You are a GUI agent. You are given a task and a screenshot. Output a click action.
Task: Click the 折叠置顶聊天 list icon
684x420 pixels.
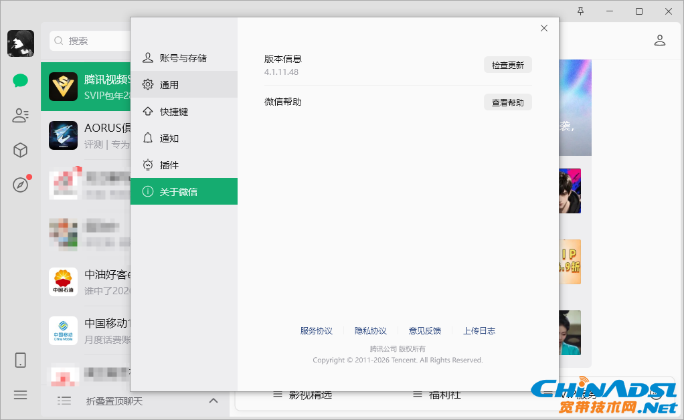pyautogui.click(x=64, y=401)
